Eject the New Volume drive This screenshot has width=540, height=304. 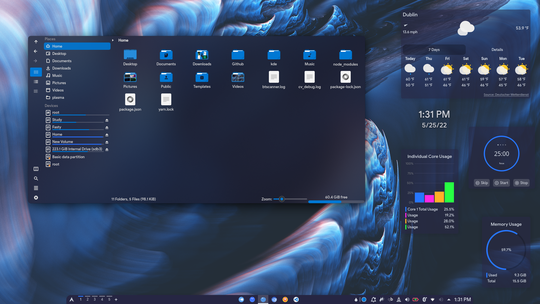click(107, 142)
